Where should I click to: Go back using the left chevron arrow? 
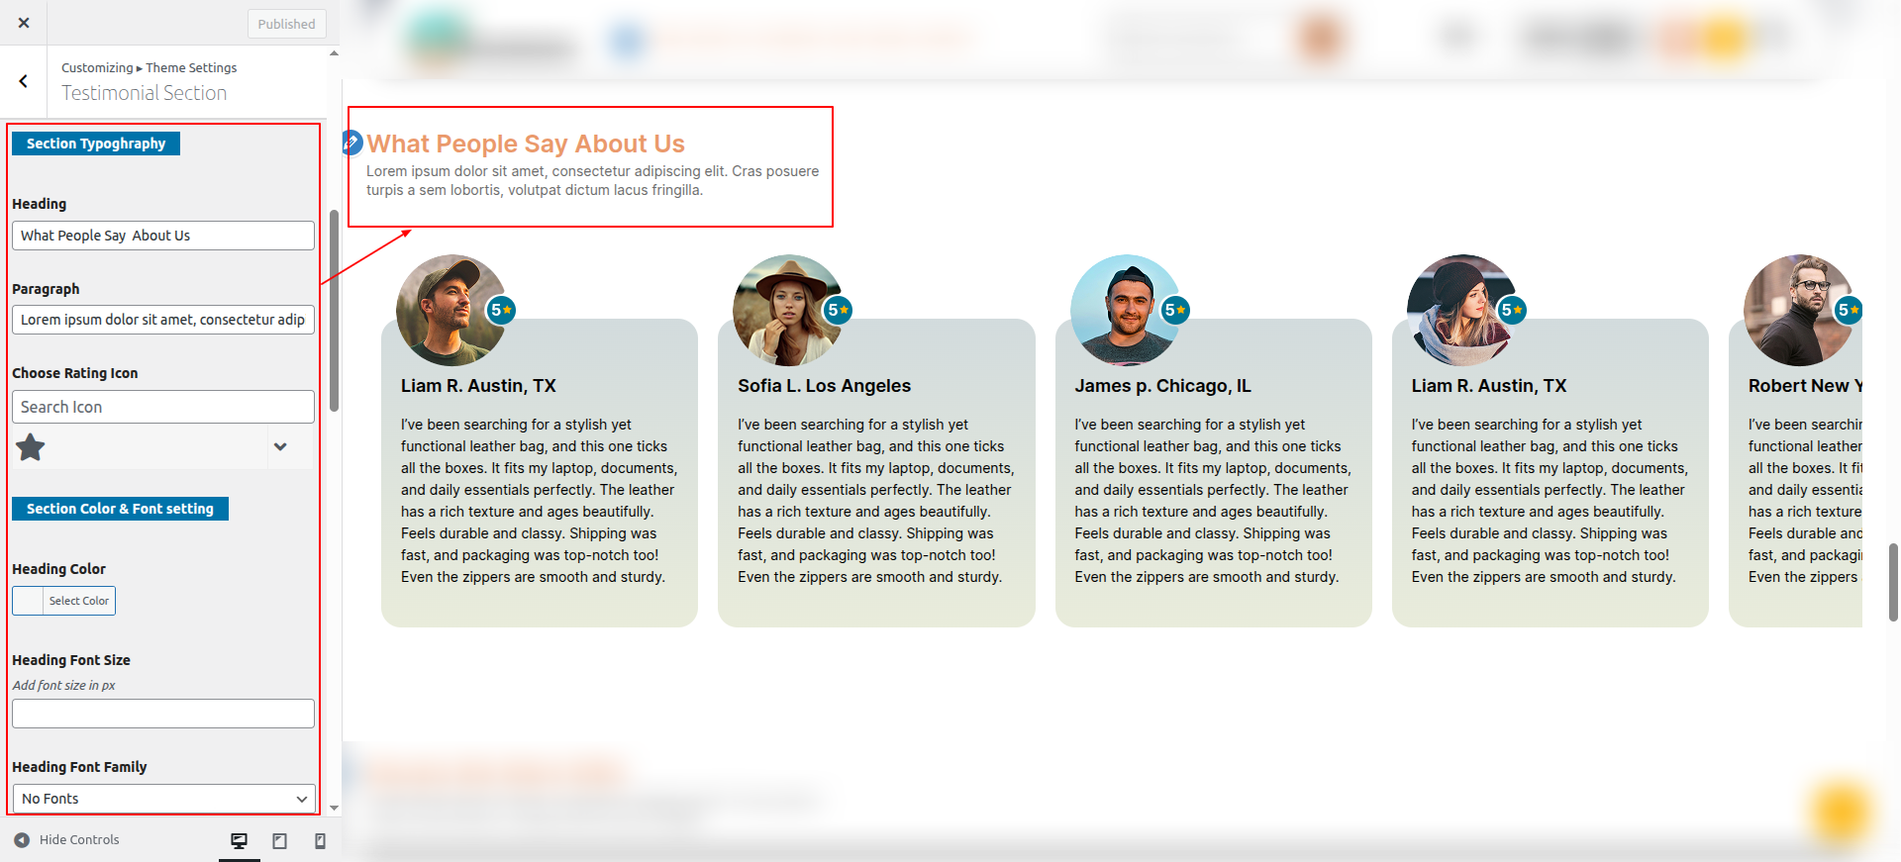[x=24, y=81]
